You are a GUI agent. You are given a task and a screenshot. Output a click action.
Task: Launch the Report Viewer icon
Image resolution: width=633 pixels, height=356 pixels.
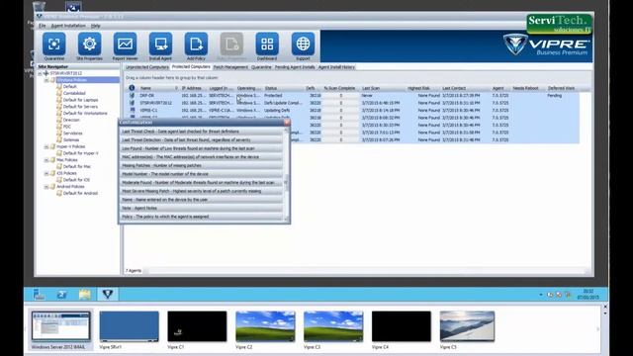pyautogui.click(x=126, y=44)
